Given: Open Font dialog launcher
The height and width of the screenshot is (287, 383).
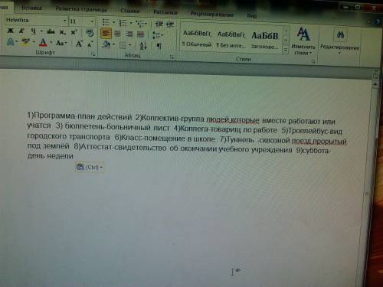Looking at the screenshot, I should click(93, 54).
